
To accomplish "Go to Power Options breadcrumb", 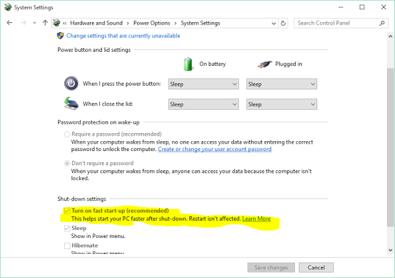I will tap(152, 23).
